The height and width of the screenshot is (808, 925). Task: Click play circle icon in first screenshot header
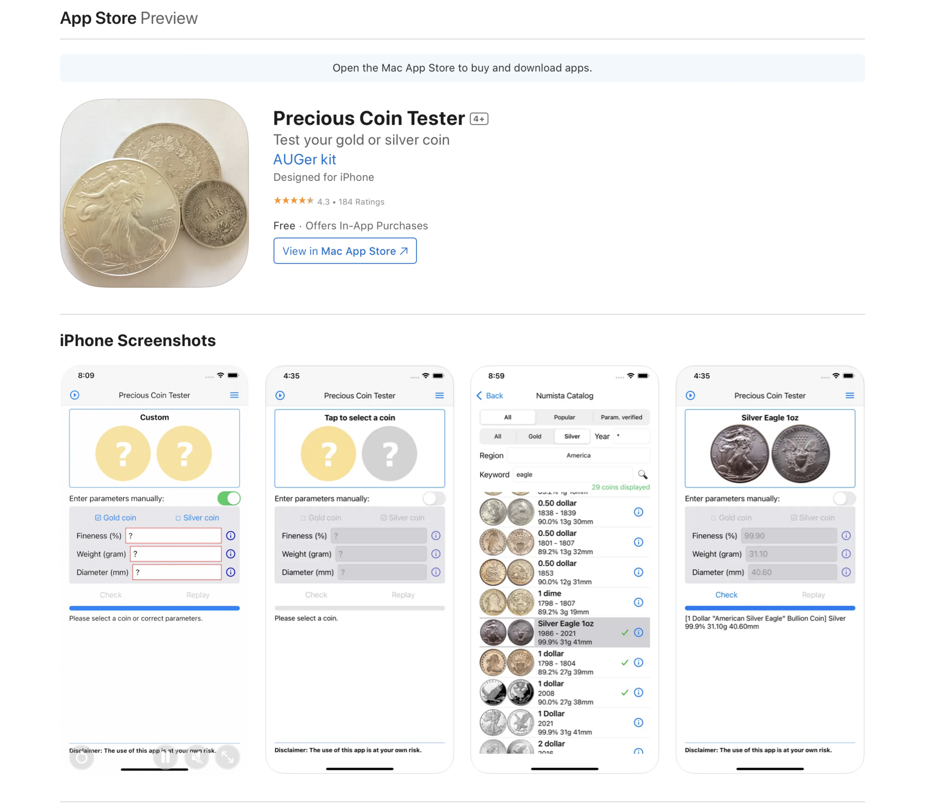tap(75, 395)
